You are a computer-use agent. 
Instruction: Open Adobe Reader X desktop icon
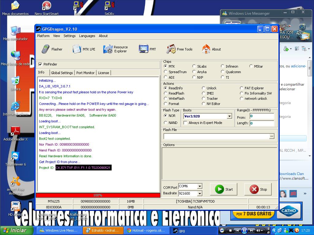[x=15, y=134]
